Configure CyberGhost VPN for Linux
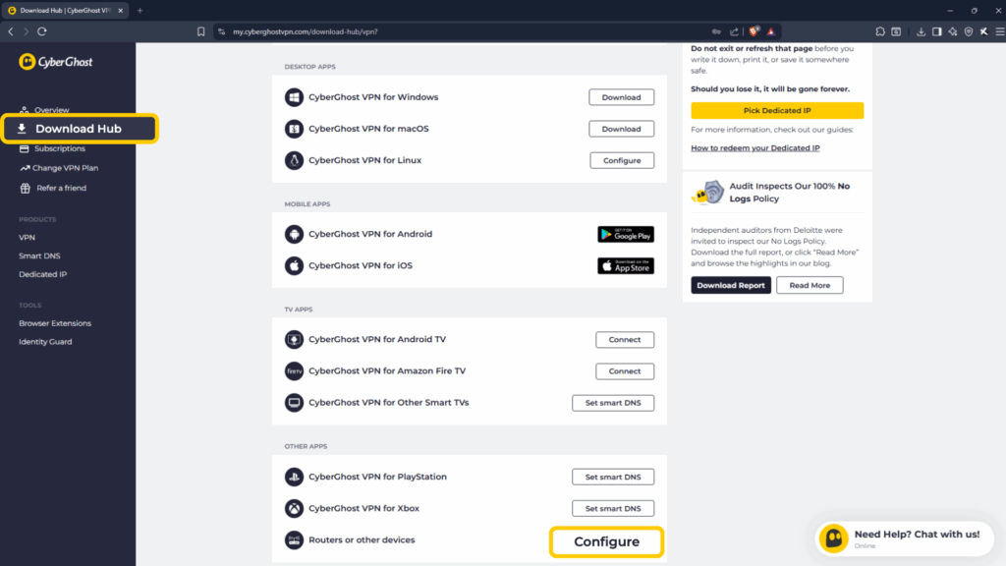1006x566 pixels. click(x=622, y=160)
